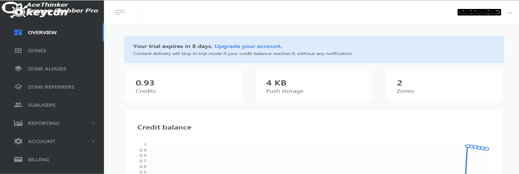Open the user account dropdown arrow
Image resolution: width=519 pixels, height=174 pixels.
pyautogui.click(x=510, y=12)
